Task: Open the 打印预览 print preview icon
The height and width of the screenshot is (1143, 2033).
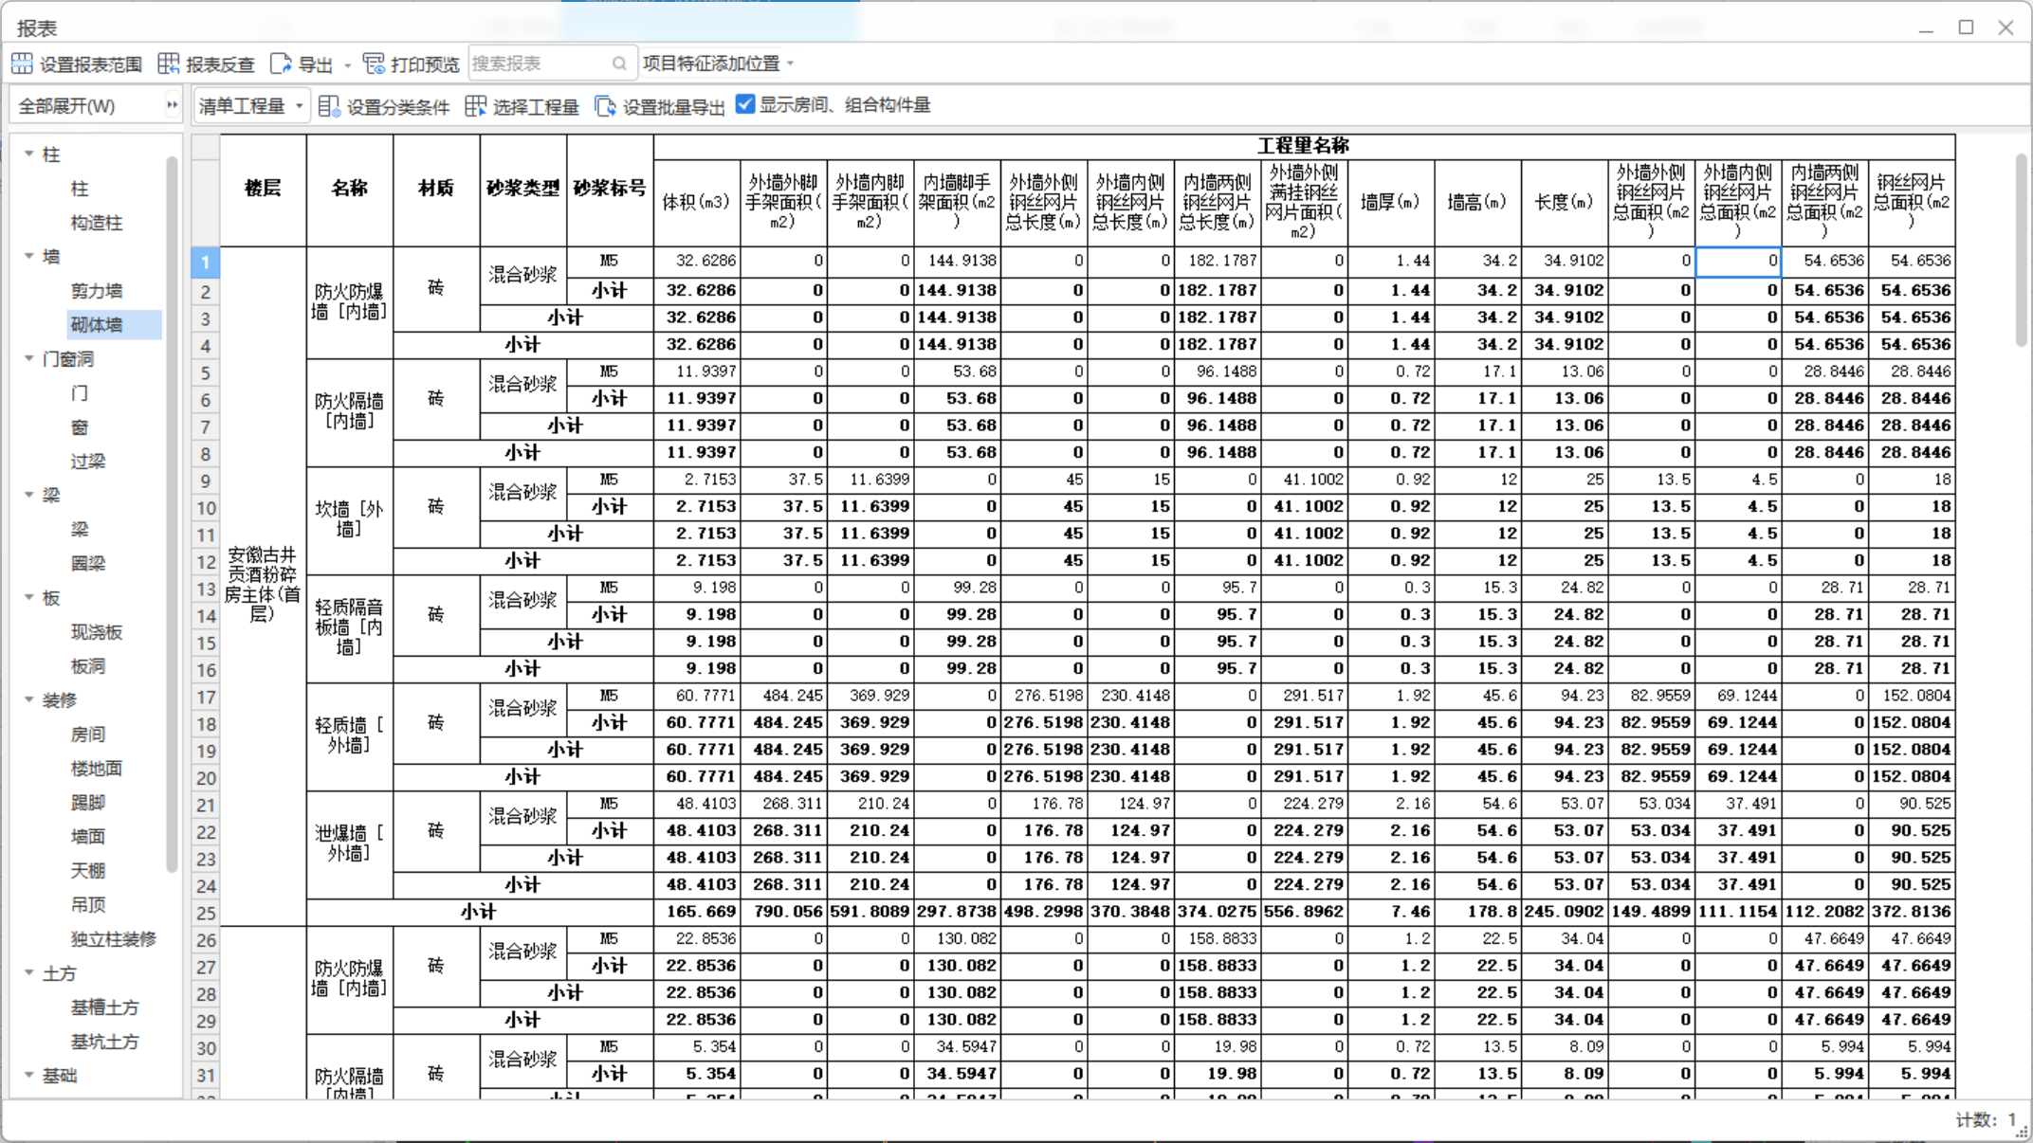Action: click(x=374, y=63)
